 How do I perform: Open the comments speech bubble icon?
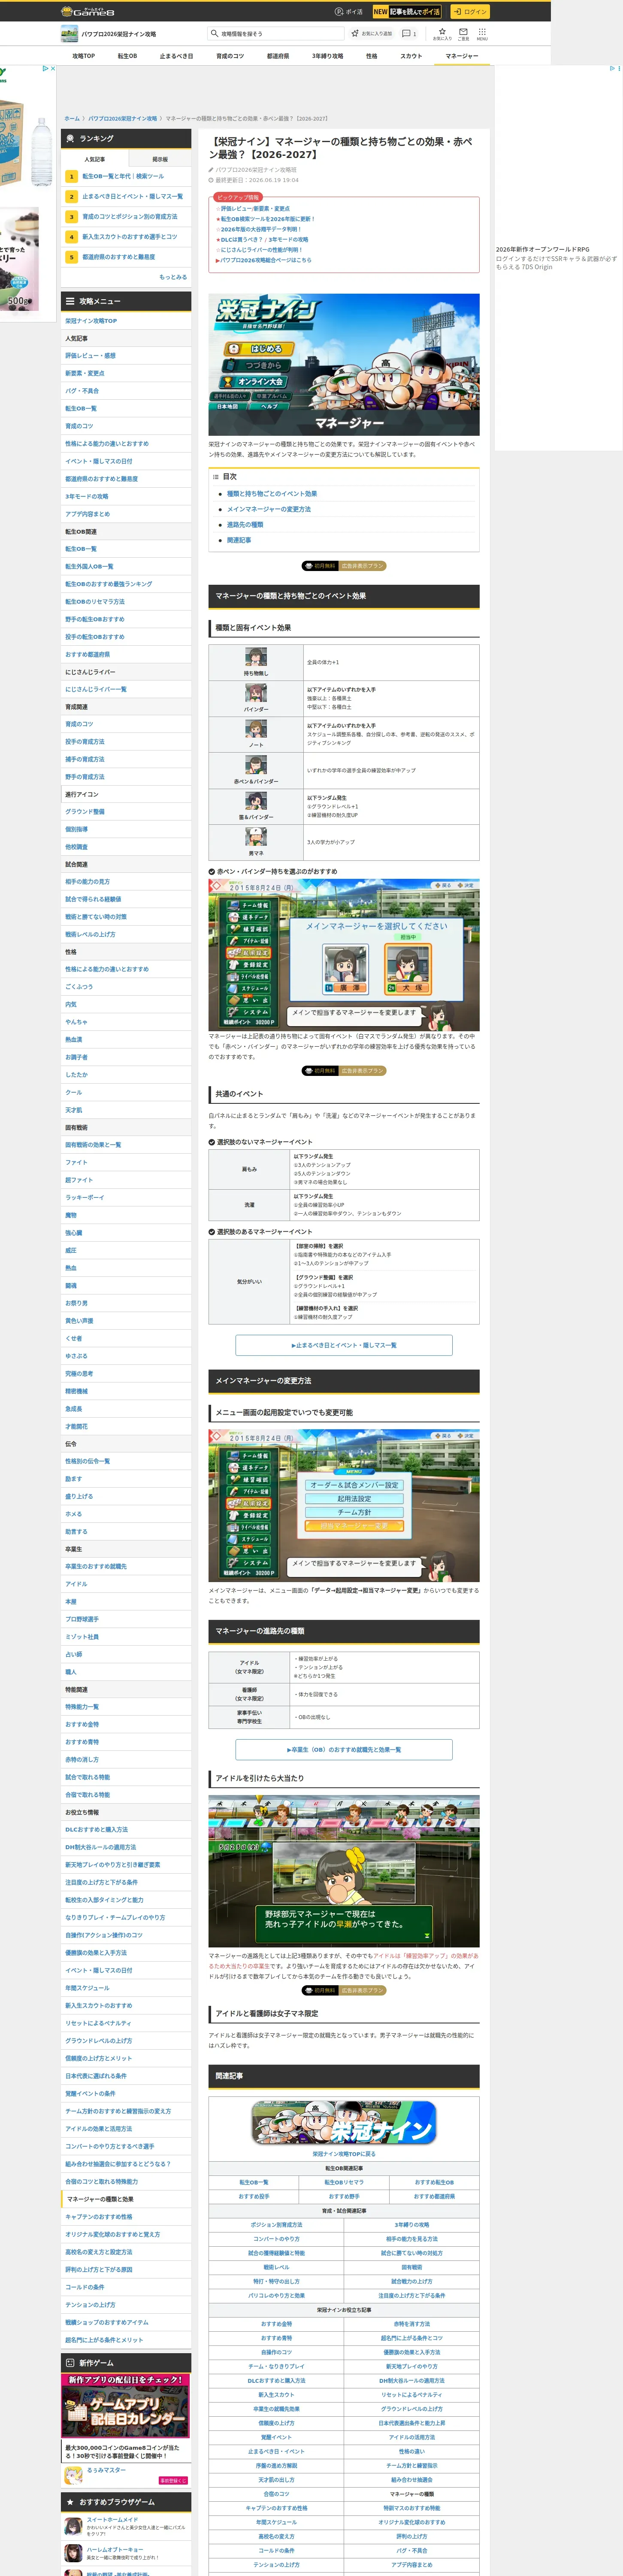[406, 34]
